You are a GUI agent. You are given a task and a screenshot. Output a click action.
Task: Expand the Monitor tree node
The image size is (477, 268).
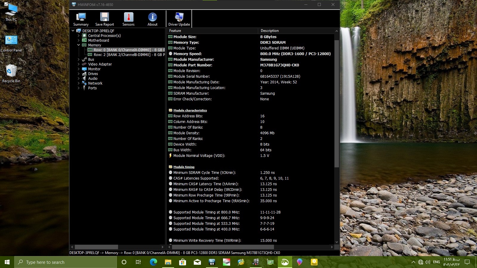(79, 69)
